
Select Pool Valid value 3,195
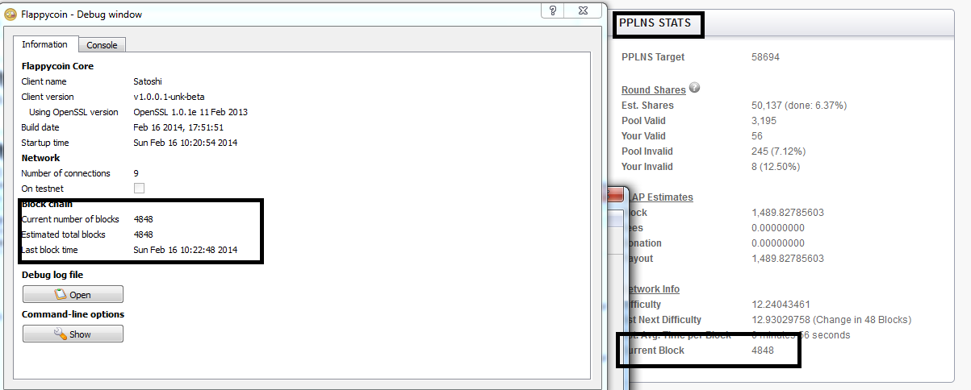tap(763, 121)
